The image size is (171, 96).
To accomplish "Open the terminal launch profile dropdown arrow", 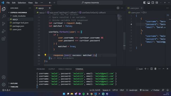I will 148,69.
